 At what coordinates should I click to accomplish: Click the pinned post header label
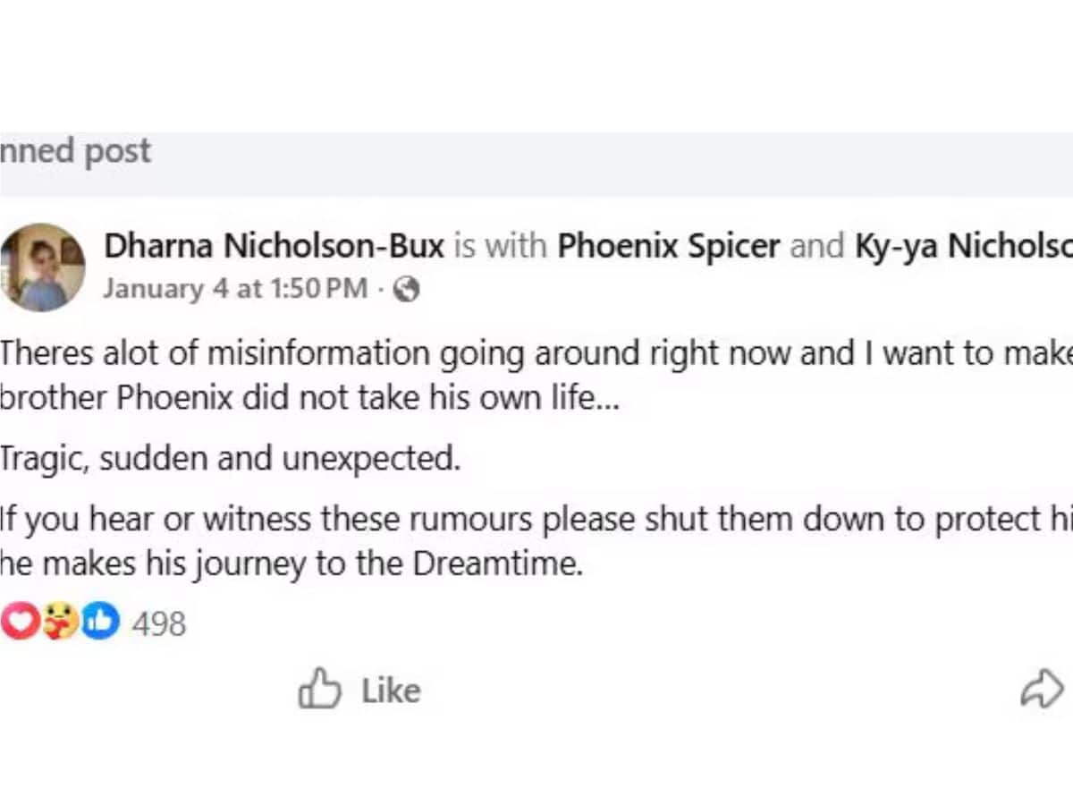click(x=76, y=151)
